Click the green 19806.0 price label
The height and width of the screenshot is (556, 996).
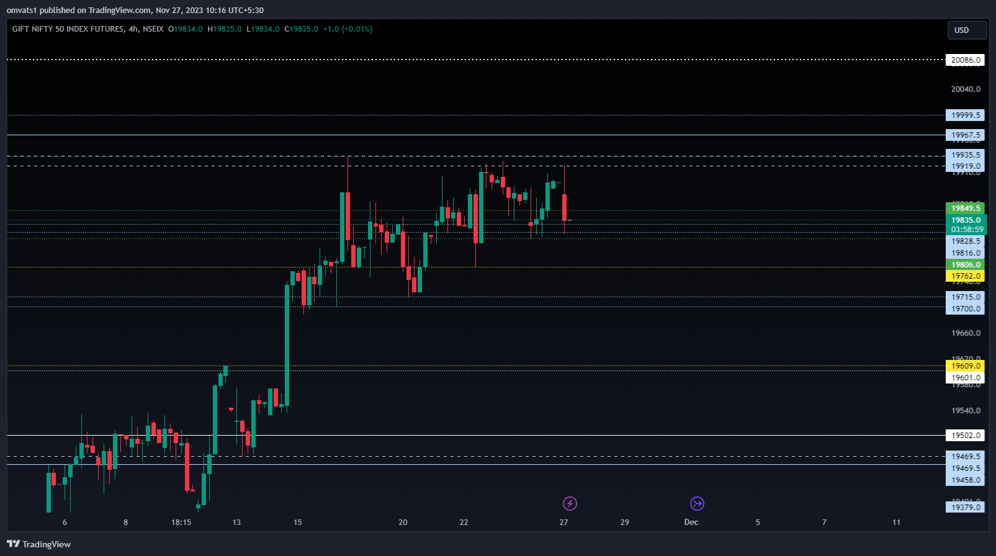965,264
